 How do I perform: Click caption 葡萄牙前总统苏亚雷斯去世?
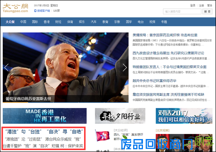click(x=28, y=99)
